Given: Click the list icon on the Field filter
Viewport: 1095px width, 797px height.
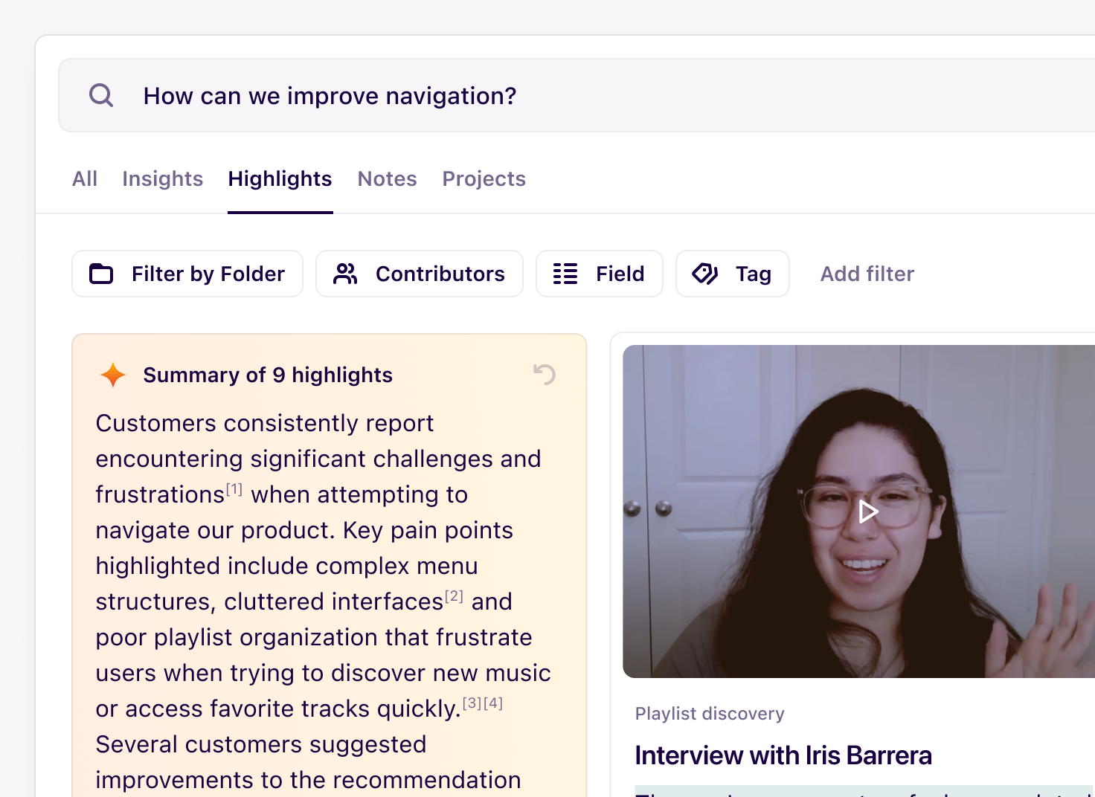Looking at the screenshot, I should [x=565, y=274].
